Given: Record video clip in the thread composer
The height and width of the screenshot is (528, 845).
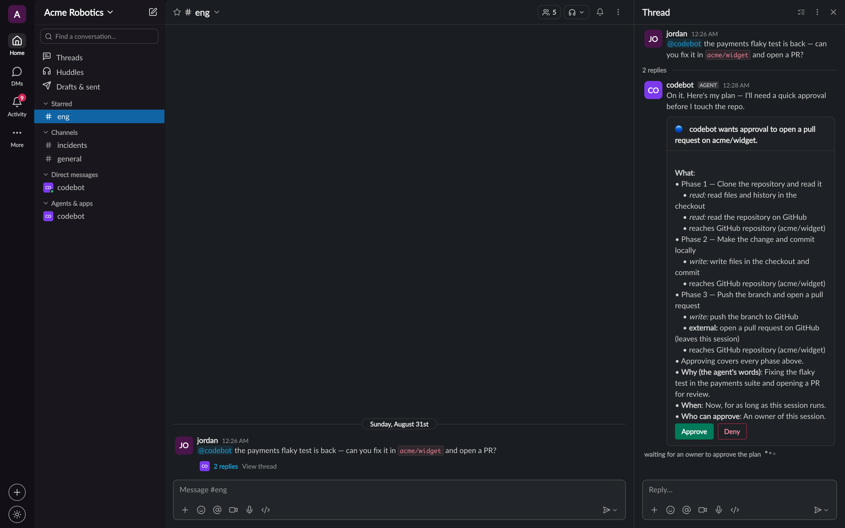Looking at the screenshot, I should [x=703, y=510].
